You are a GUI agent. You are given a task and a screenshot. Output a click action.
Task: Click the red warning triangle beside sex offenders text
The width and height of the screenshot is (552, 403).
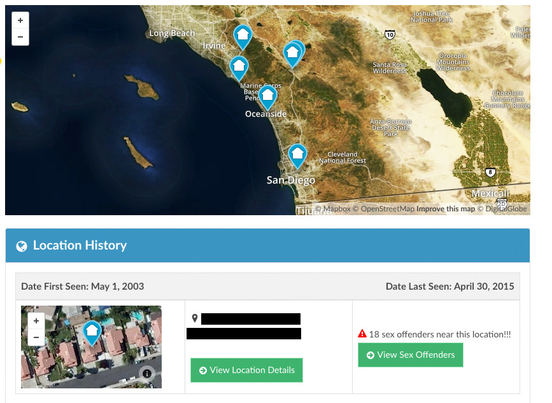362,334
